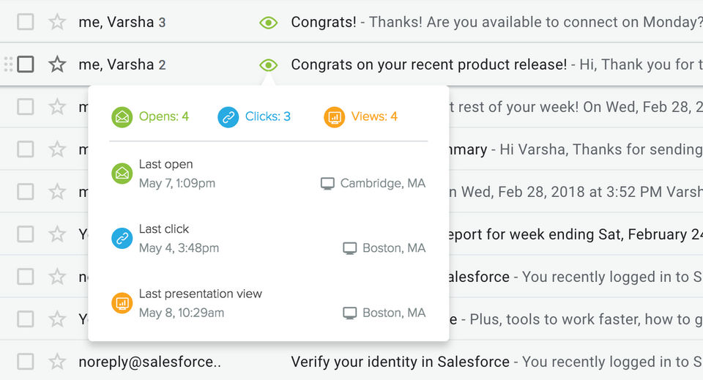The image size is (703, 380).
Task: Click the blue Clicks link icon
Action: point(228,116)
